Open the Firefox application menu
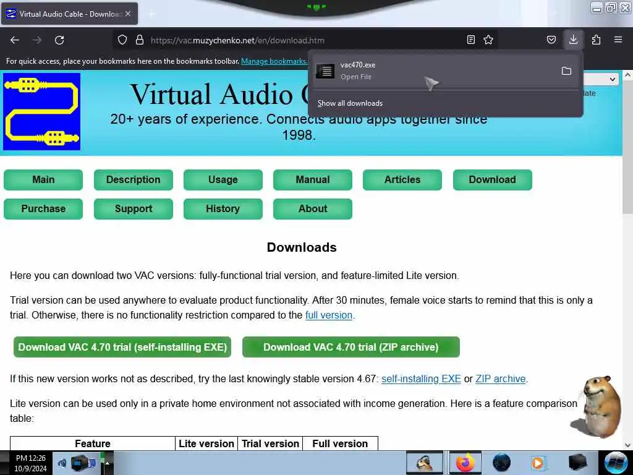 coord(618,40)
